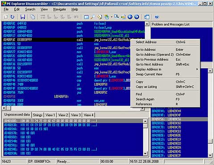Switch to Unprocessed data tab
The image size is (214, 165).
(x=17, y=115)
